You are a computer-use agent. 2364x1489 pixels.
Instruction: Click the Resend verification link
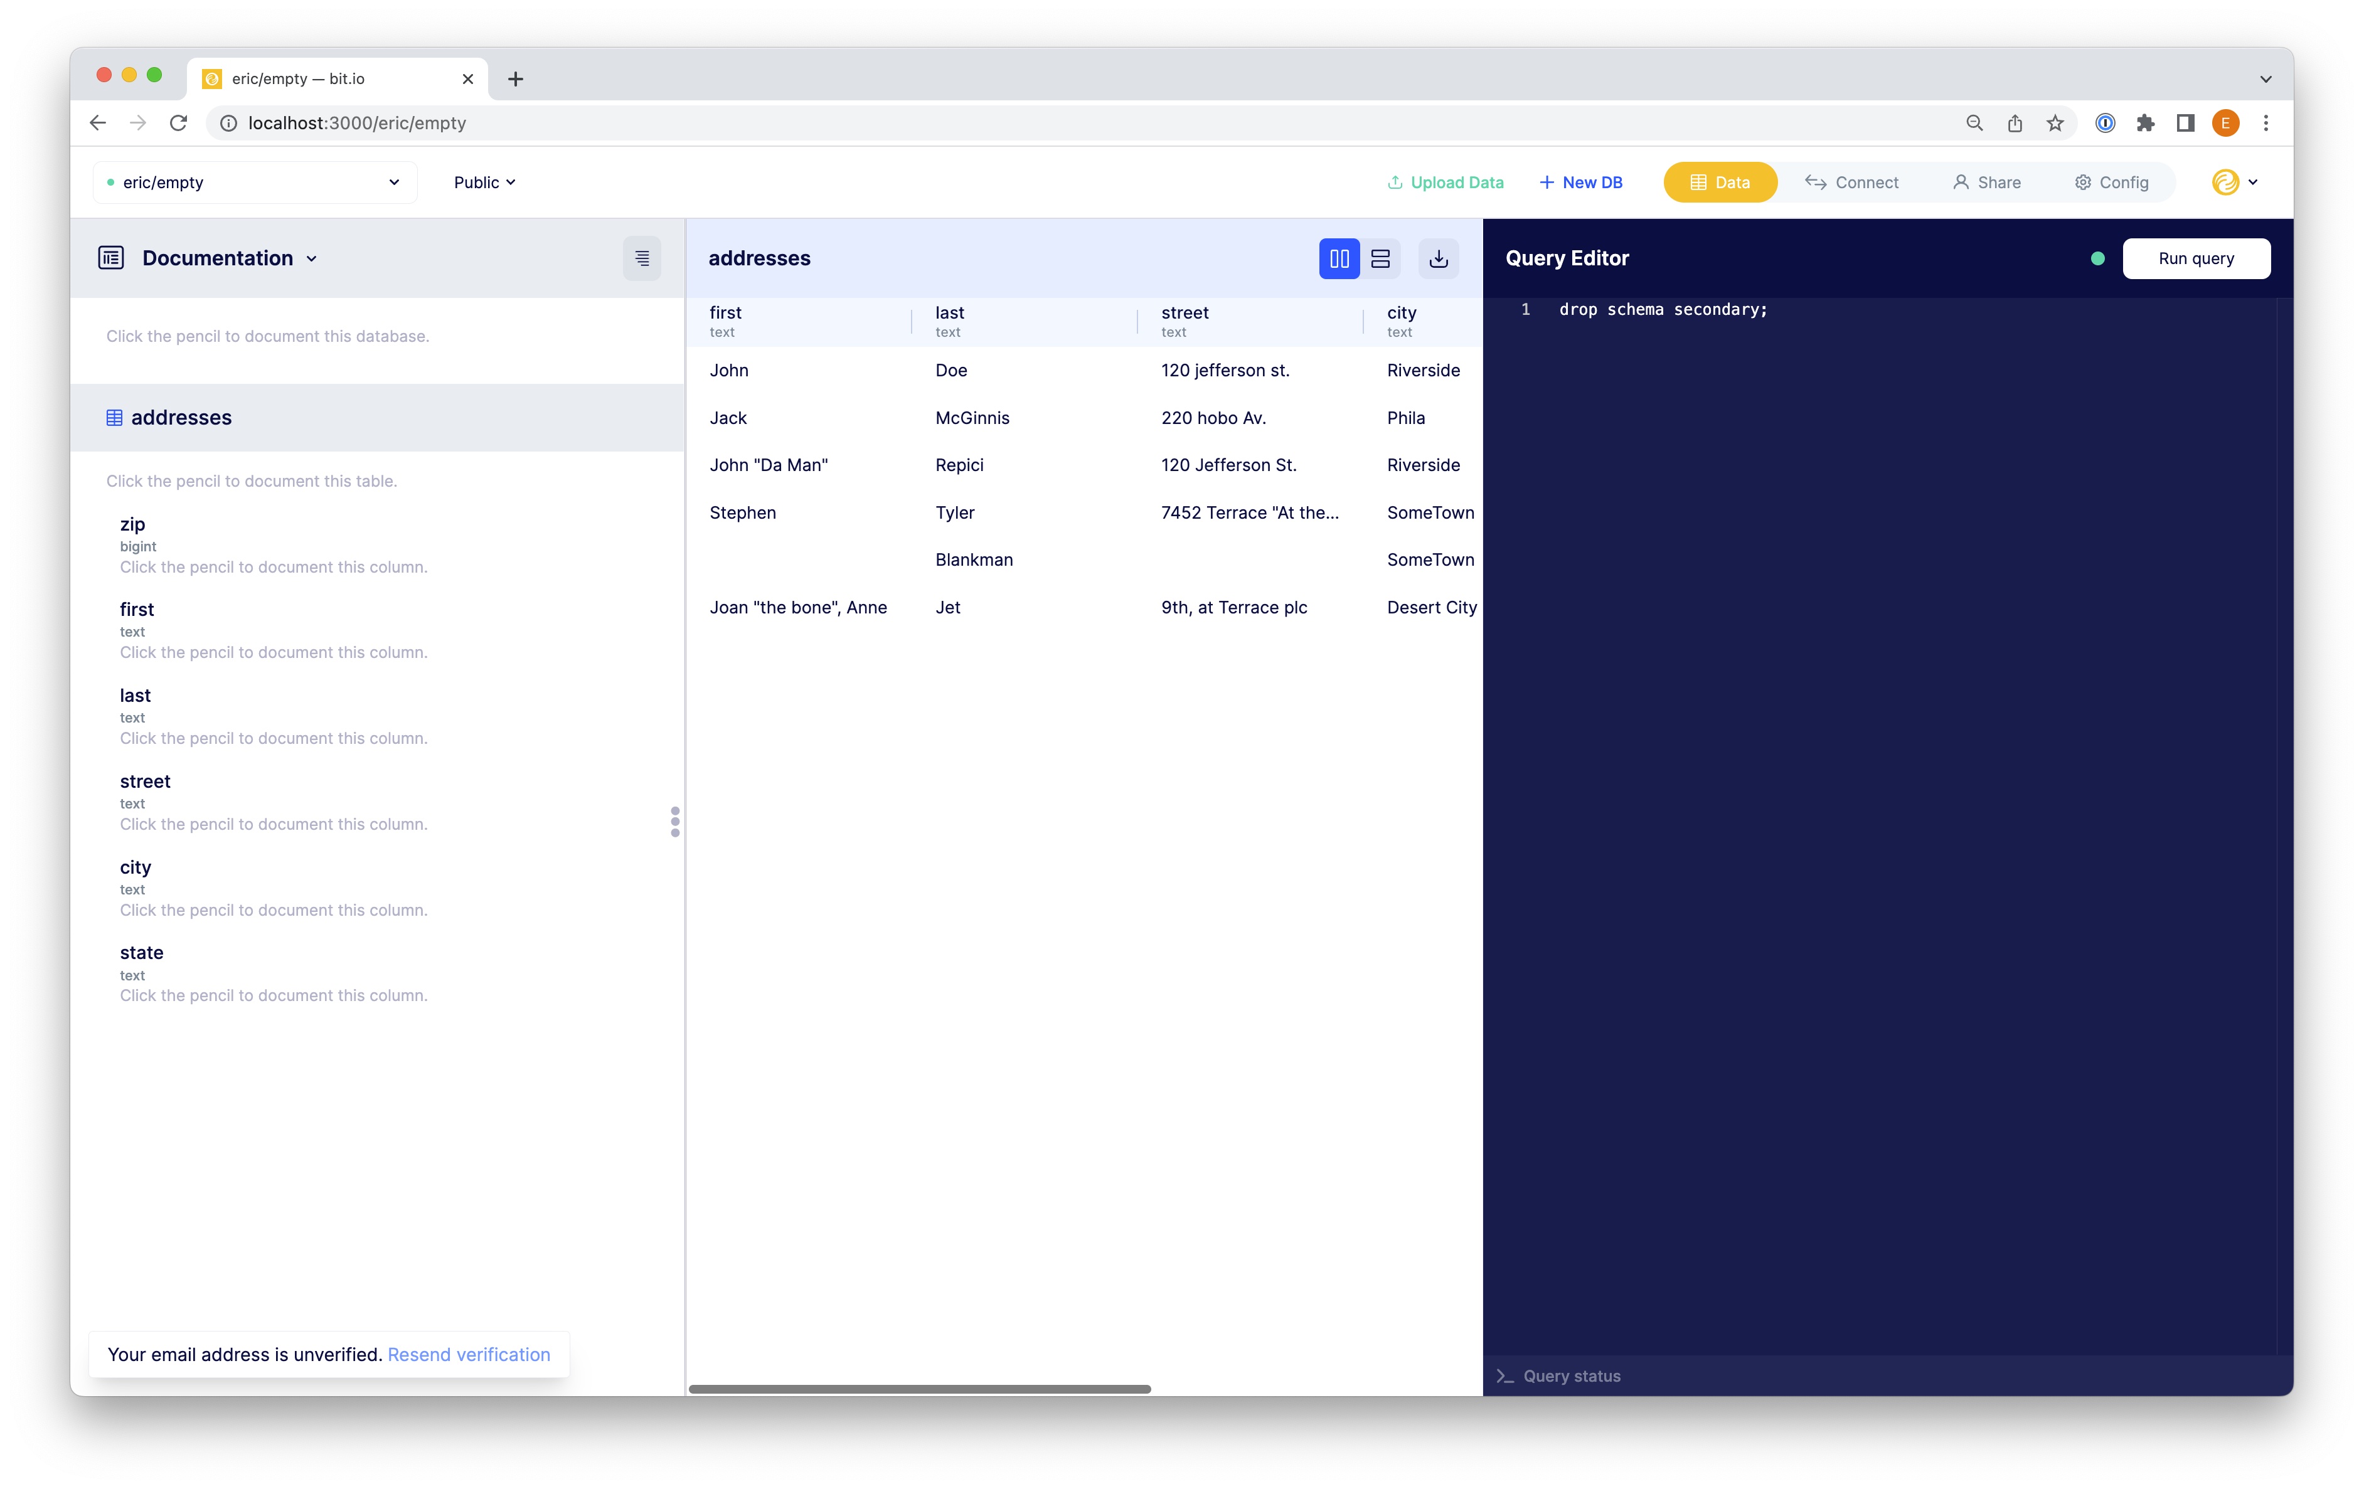pos(468,1355)
